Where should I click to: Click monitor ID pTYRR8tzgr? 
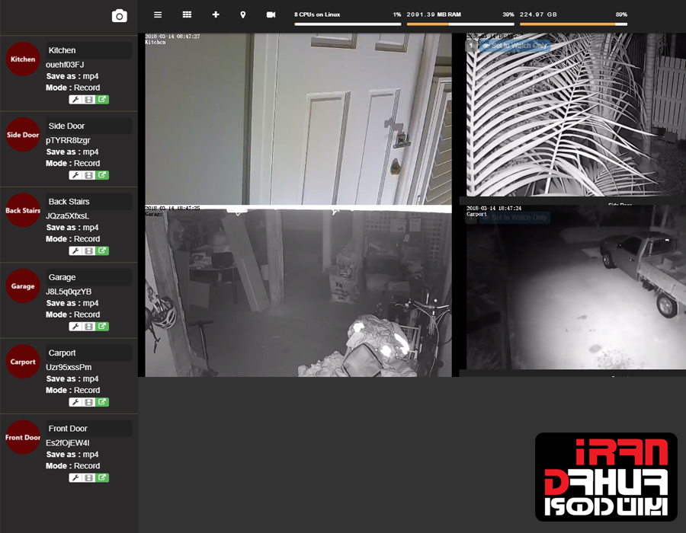click(x=68, y=140)
